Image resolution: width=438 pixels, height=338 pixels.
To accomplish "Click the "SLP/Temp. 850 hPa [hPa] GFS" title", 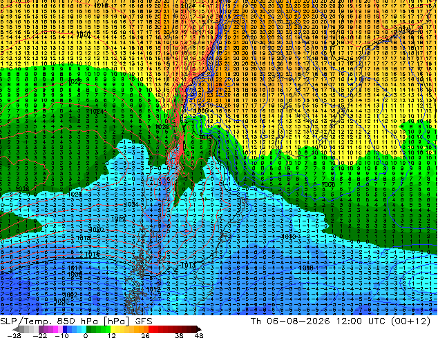I will (x=76, y=321).
